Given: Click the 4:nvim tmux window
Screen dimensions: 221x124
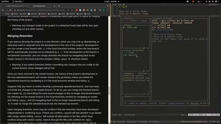Looking at the screenshot, I should (154, 122).
